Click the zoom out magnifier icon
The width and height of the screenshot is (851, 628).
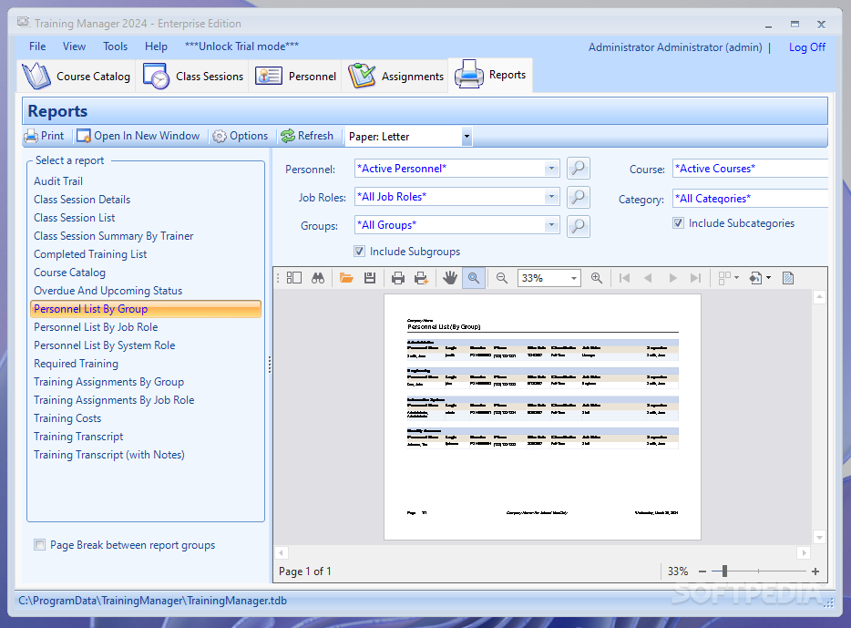tap(502, 278)
